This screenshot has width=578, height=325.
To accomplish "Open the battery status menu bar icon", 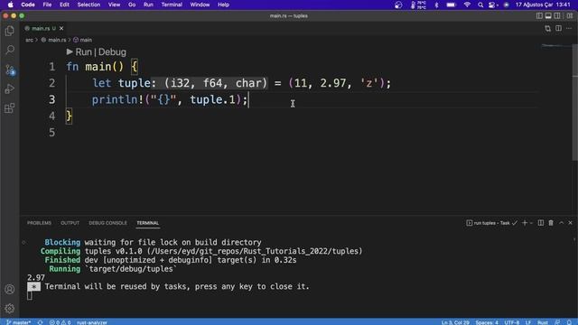I will [451, 5].
